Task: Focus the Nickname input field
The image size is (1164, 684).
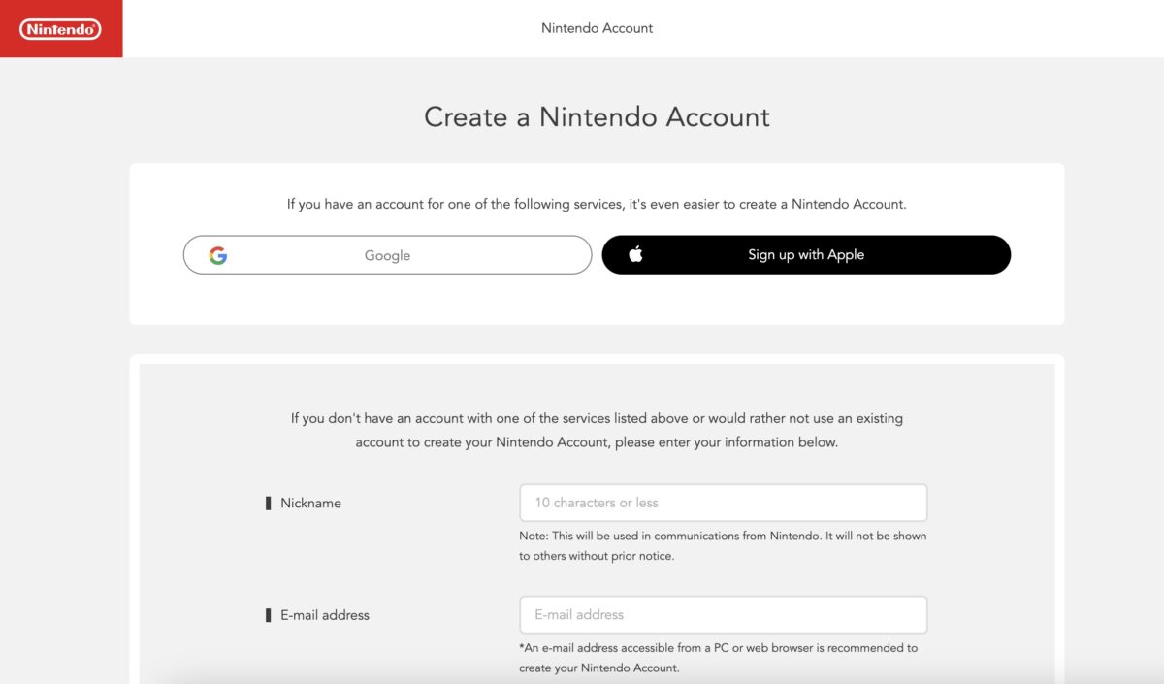Action: [723, 503]
